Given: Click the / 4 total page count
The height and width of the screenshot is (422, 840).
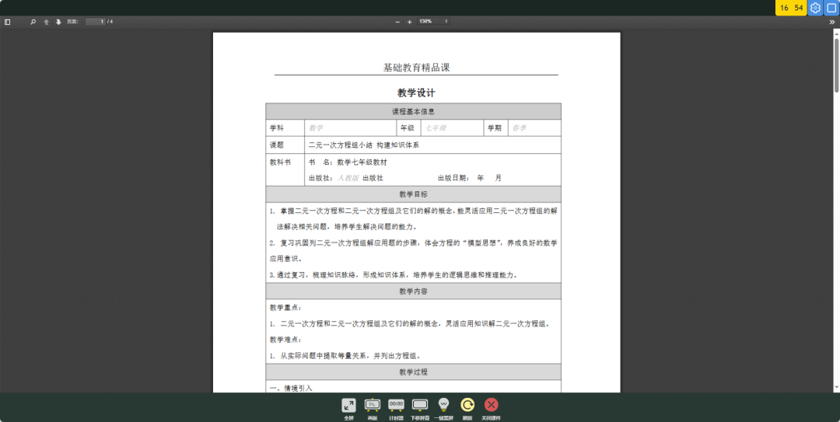Looking at the screenshot, I should click(x=110, y=22).
